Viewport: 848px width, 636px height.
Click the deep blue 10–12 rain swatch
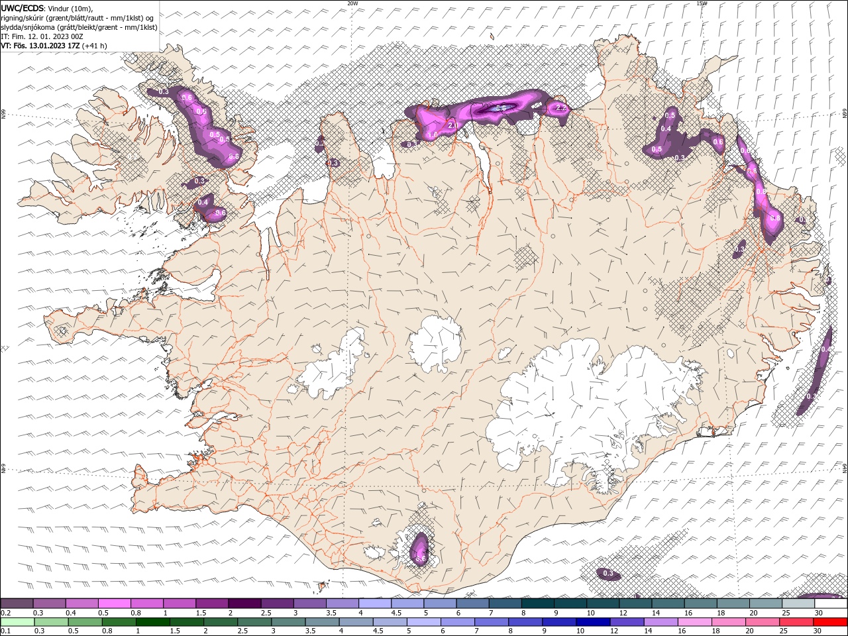tap(593, 622)
